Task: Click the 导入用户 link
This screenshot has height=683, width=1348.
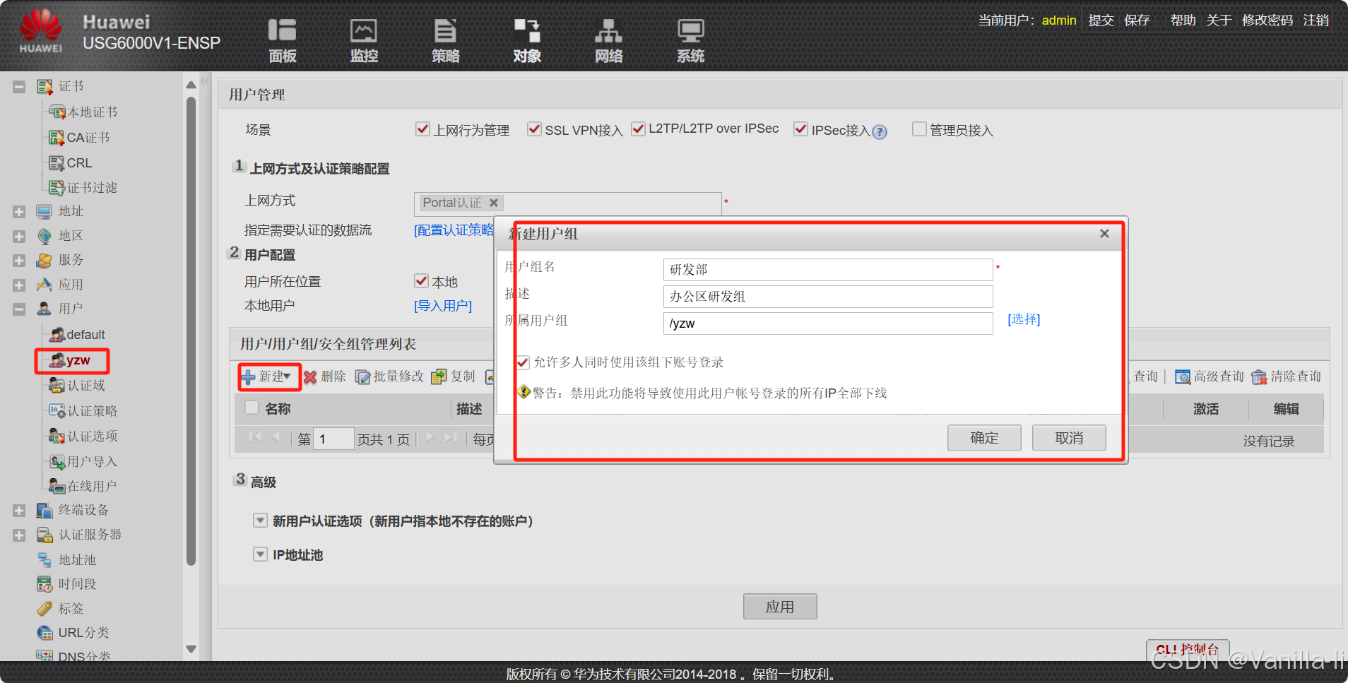Action: pos(443,306)
